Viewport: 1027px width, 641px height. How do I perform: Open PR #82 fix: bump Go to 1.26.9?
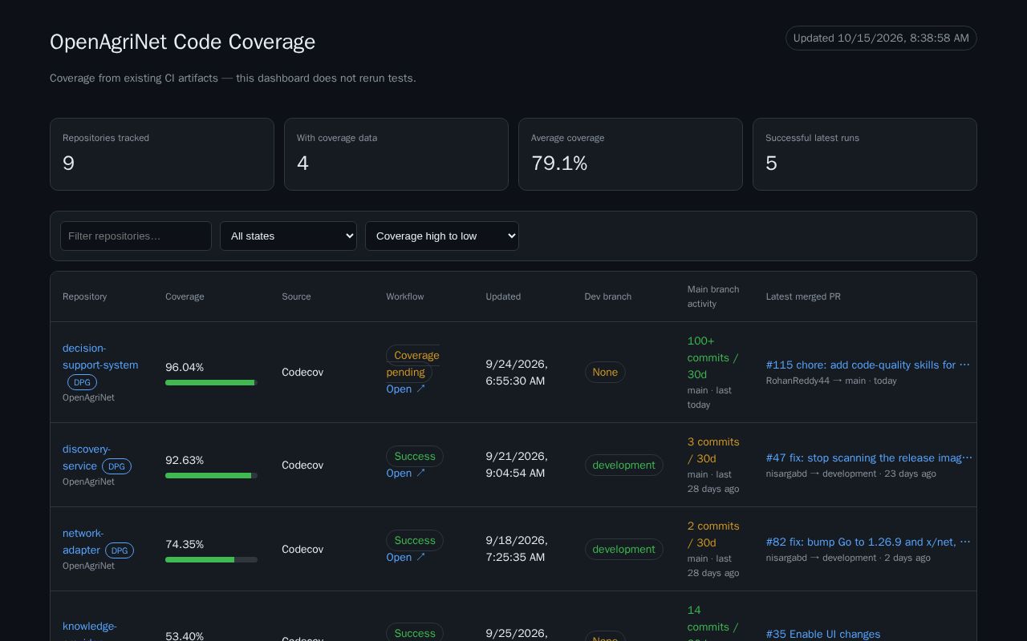point(868,542)
